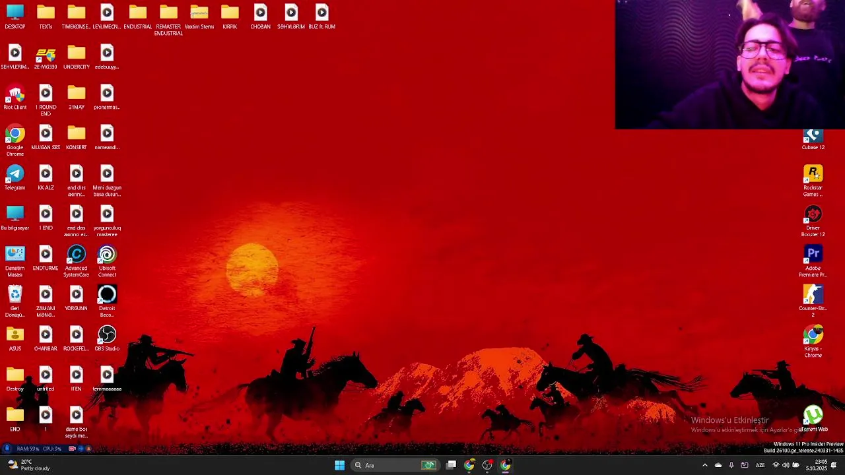Open the 2E-MG330 shortcut
This screenshot has width=845, height=475.
pos(46,57)
